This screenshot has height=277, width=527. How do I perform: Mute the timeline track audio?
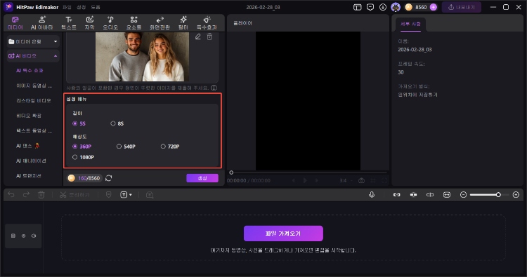[x=34, y=236]
